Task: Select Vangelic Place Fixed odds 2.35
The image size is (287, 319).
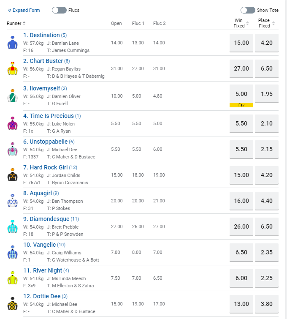Action: 267,252
